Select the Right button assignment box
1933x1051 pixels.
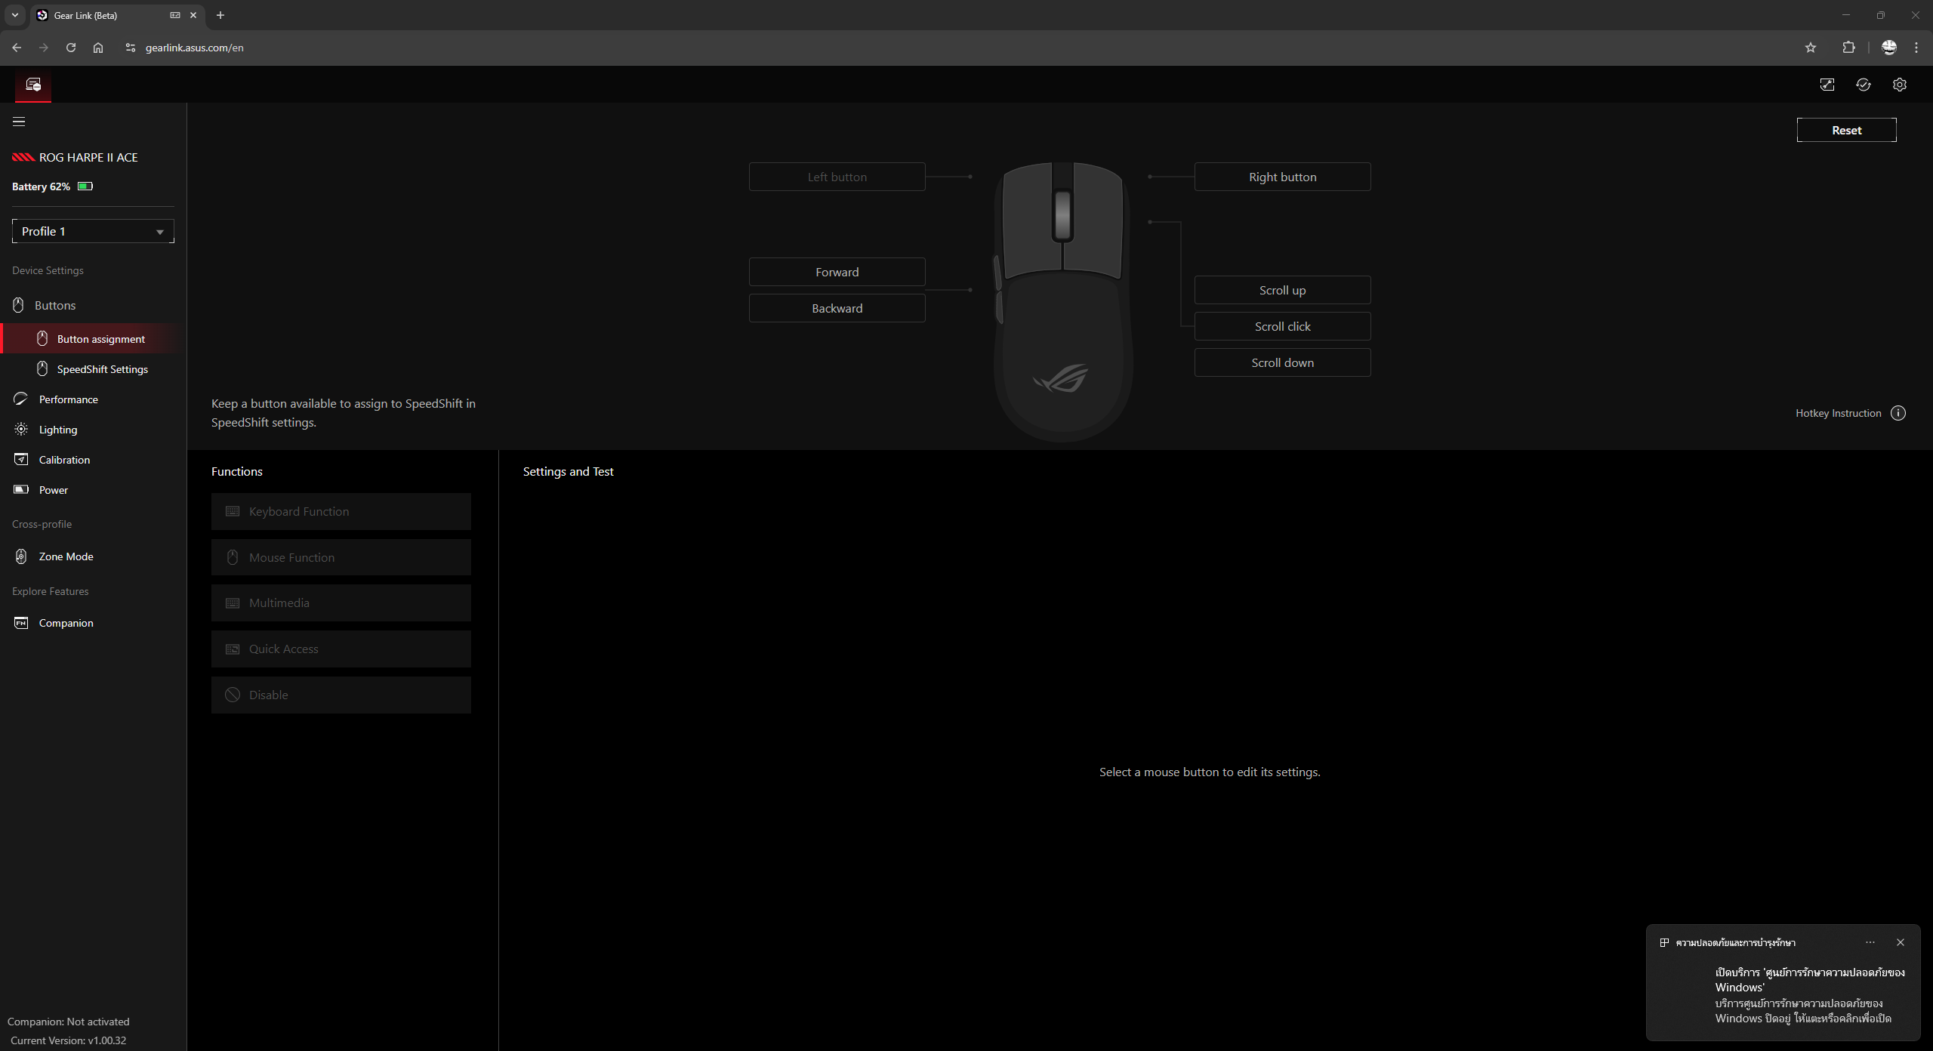tap(1281, 177)
